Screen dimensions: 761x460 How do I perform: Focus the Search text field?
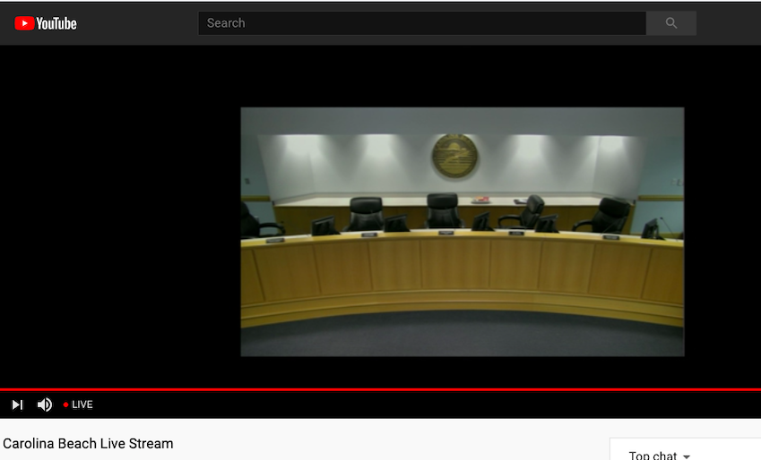click(x=421, y=23)
